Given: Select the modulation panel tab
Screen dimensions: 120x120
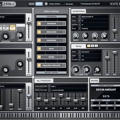Looking at the screenshot, I should click(79, 11).
